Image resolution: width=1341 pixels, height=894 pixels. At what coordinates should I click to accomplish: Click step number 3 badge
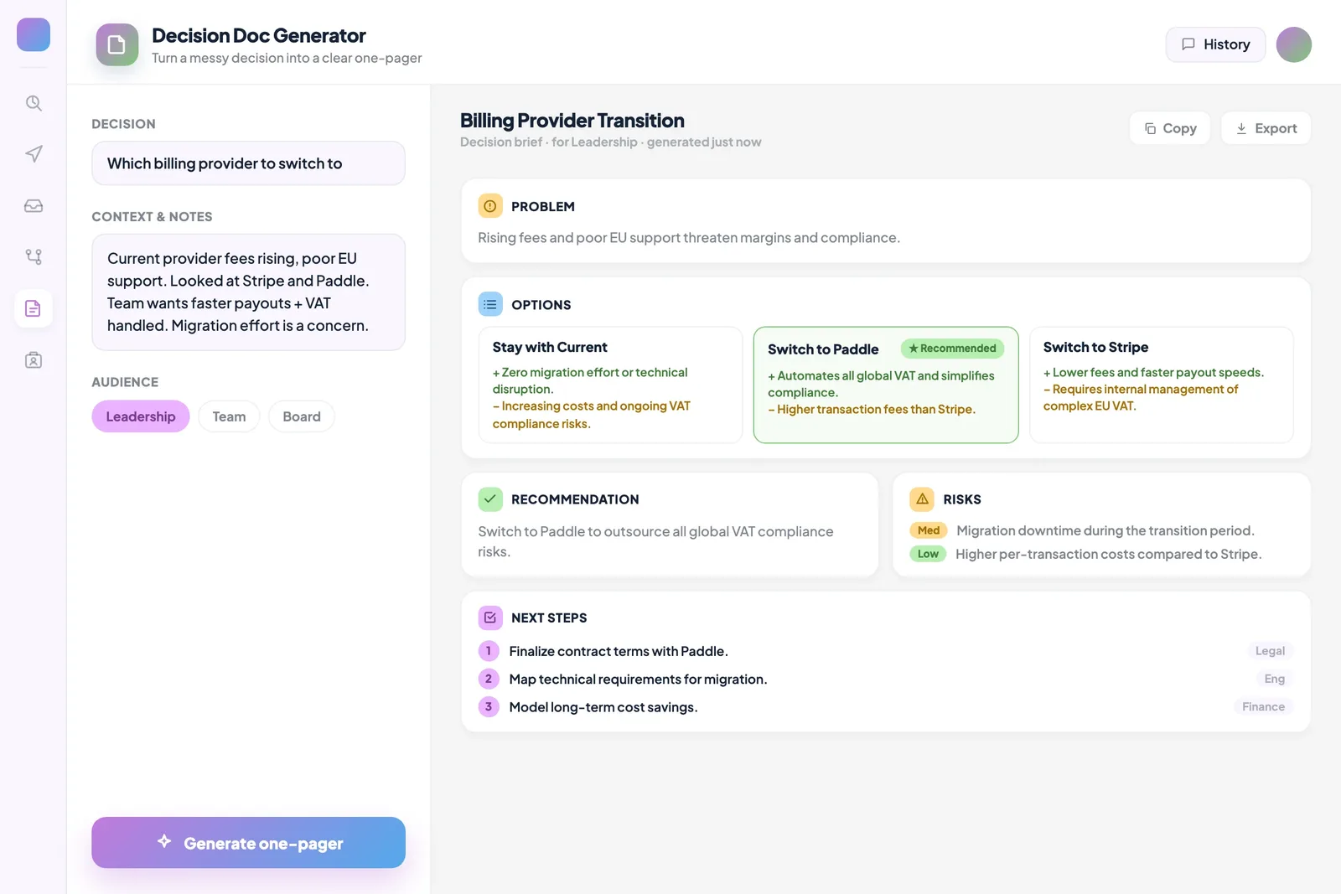[x=489, y=707]
